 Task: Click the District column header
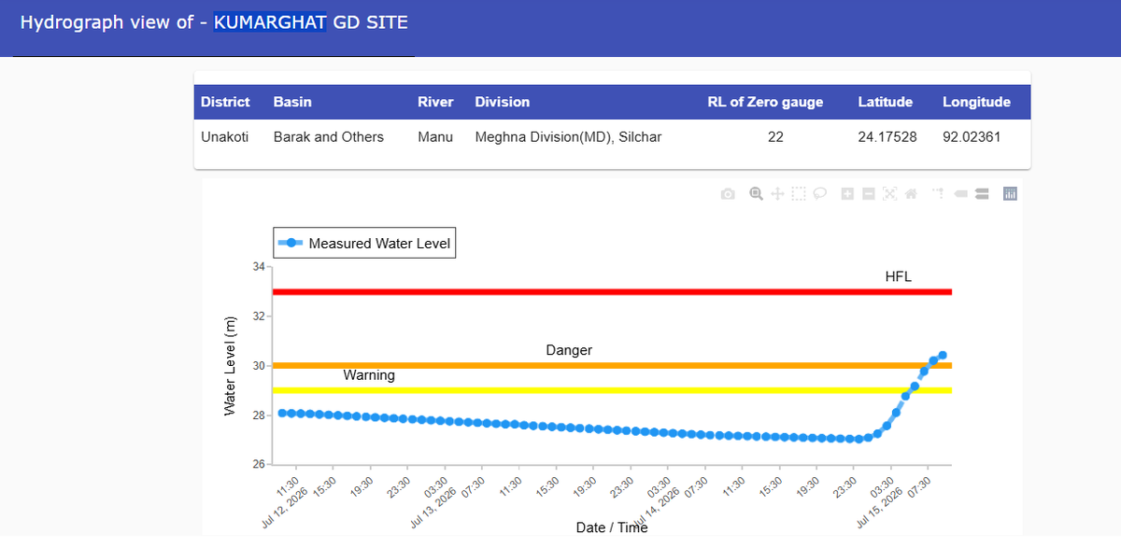point(225,102)
